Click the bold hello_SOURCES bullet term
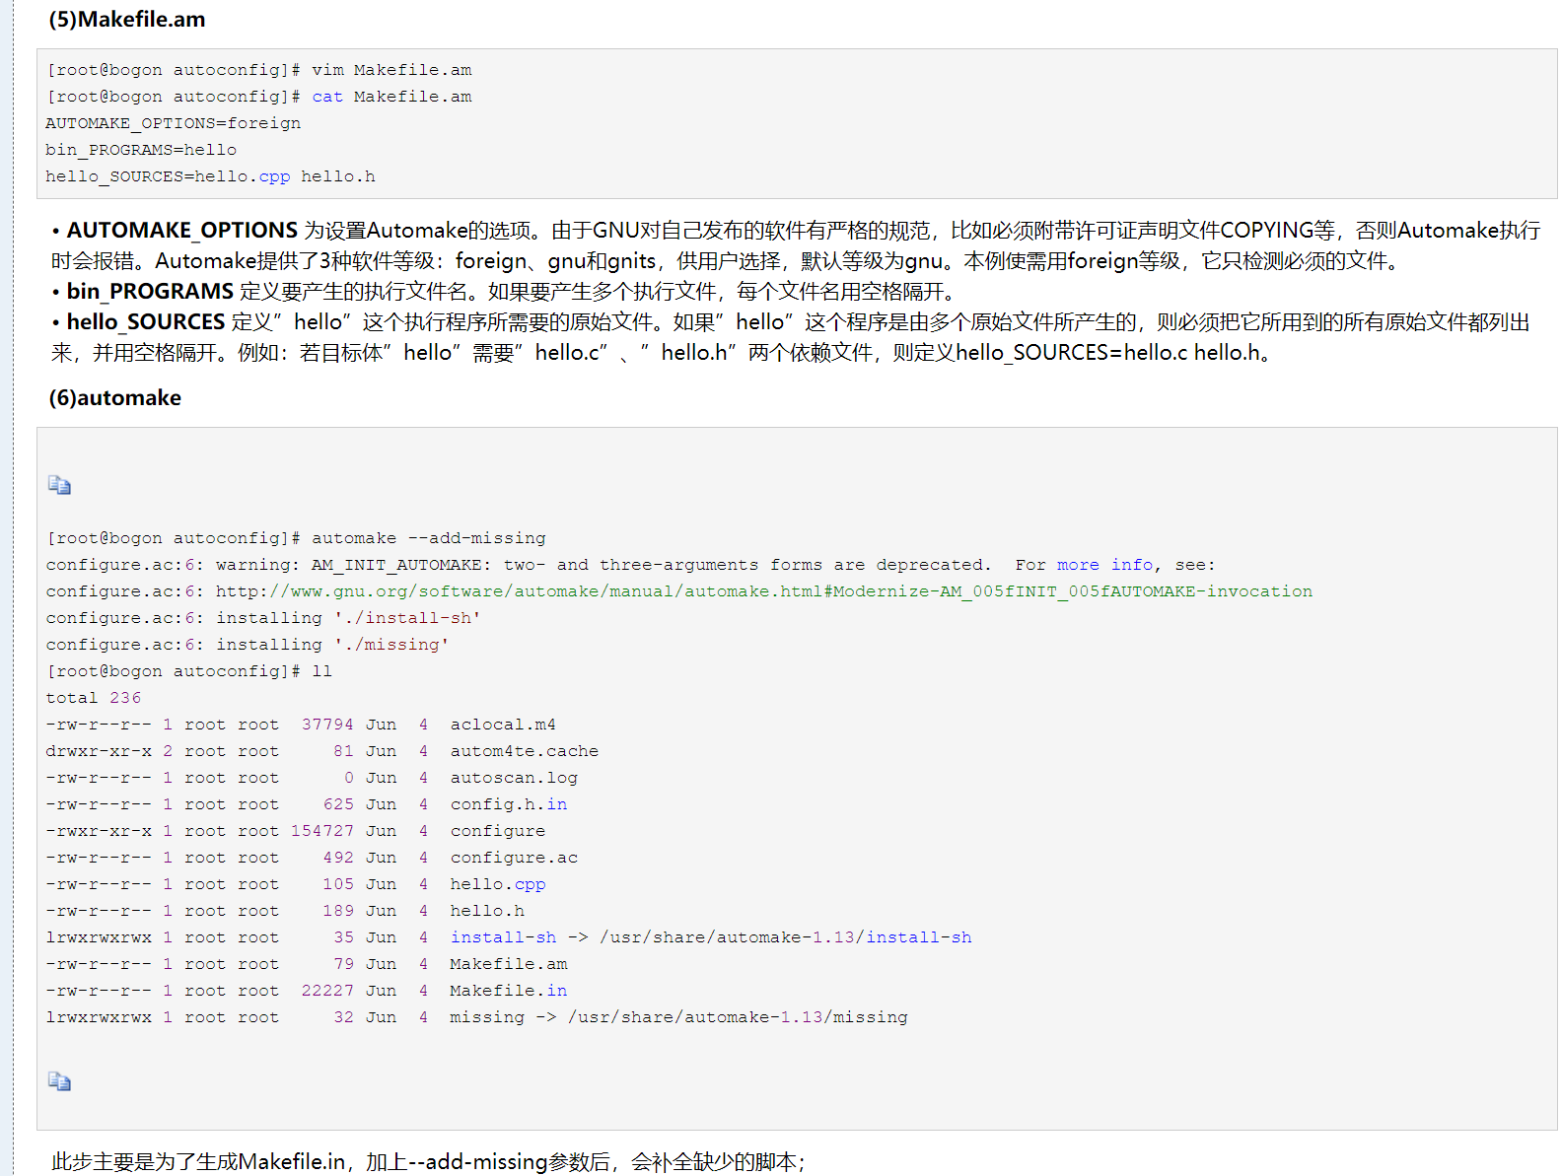The image size is (1561, 1176). 146,322
